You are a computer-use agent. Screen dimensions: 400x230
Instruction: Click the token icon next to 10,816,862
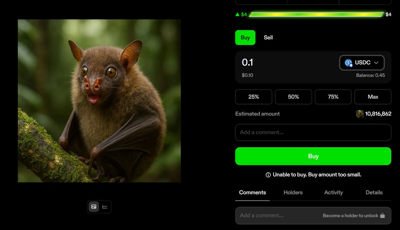[x=360, y=114]
